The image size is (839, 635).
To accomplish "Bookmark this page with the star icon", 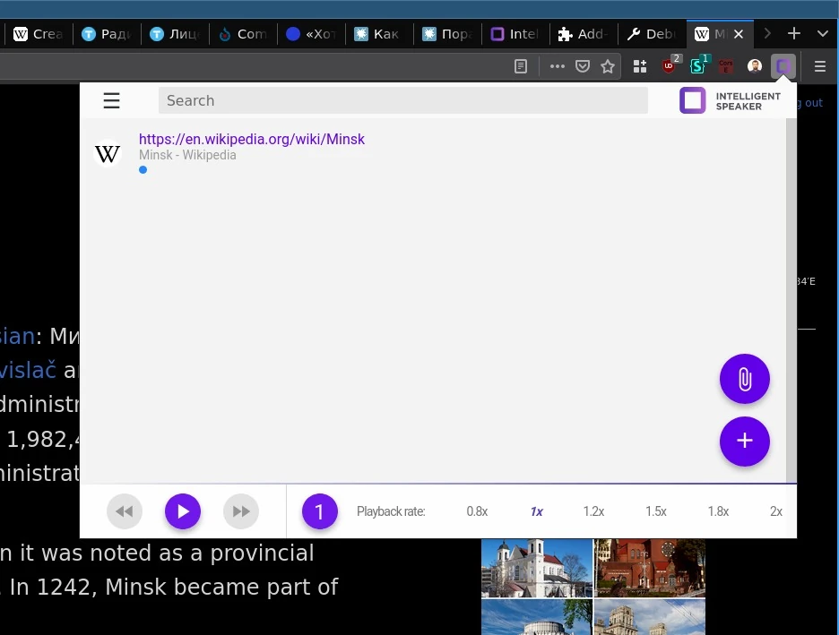I will click(608, 66).
